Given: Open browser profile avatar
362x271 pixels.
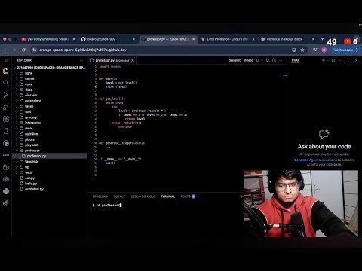Looking at the screenshot, I should click(x=324, y=50).
